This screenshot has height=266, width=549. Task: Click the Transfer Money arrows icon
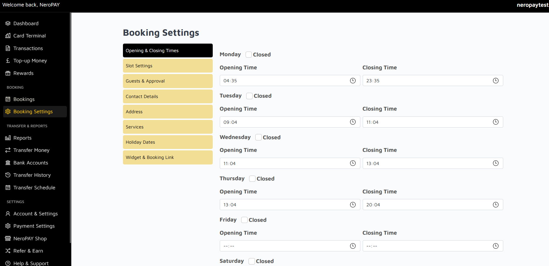[8, 150]
